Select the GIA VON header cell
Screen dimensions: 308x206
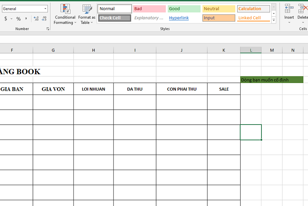pyautogui.click(x=53, y=89)
